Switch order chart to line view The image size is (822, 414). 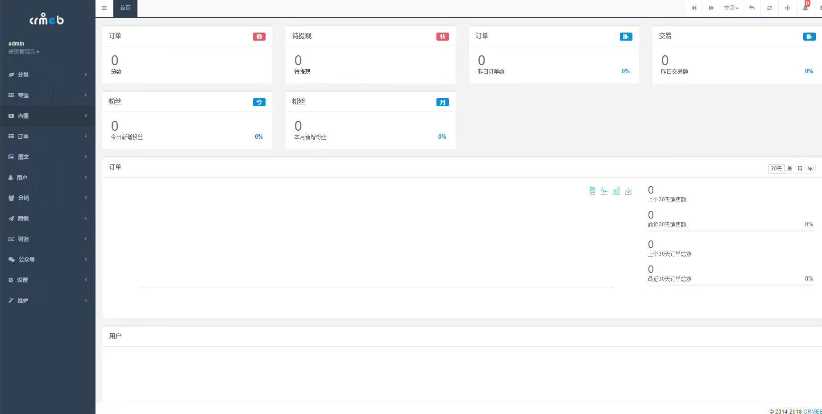(x=604, y=191)
